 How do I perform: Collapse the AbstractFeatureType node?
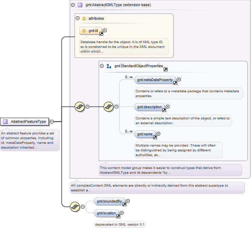coord(52,122)
